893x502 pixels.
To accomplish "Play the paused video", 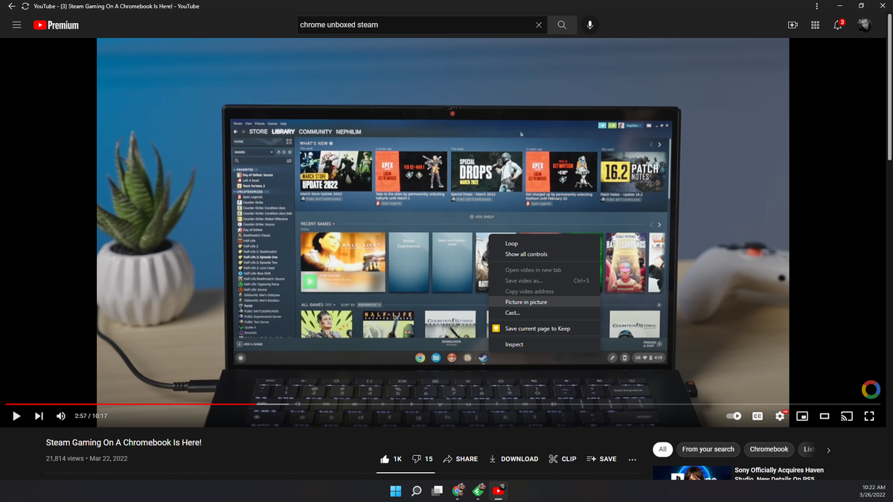I will click(16, 416).
